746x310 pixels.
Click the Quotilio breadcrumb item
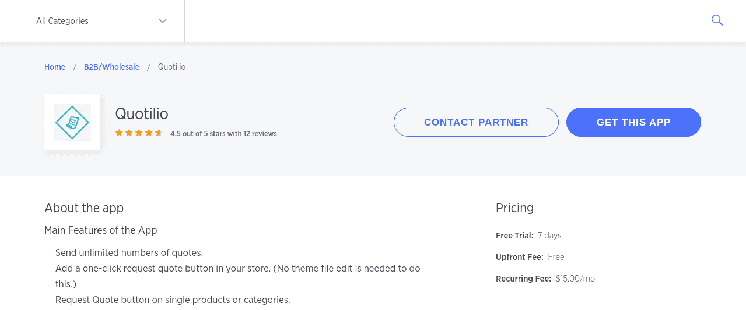pos(171,67)
